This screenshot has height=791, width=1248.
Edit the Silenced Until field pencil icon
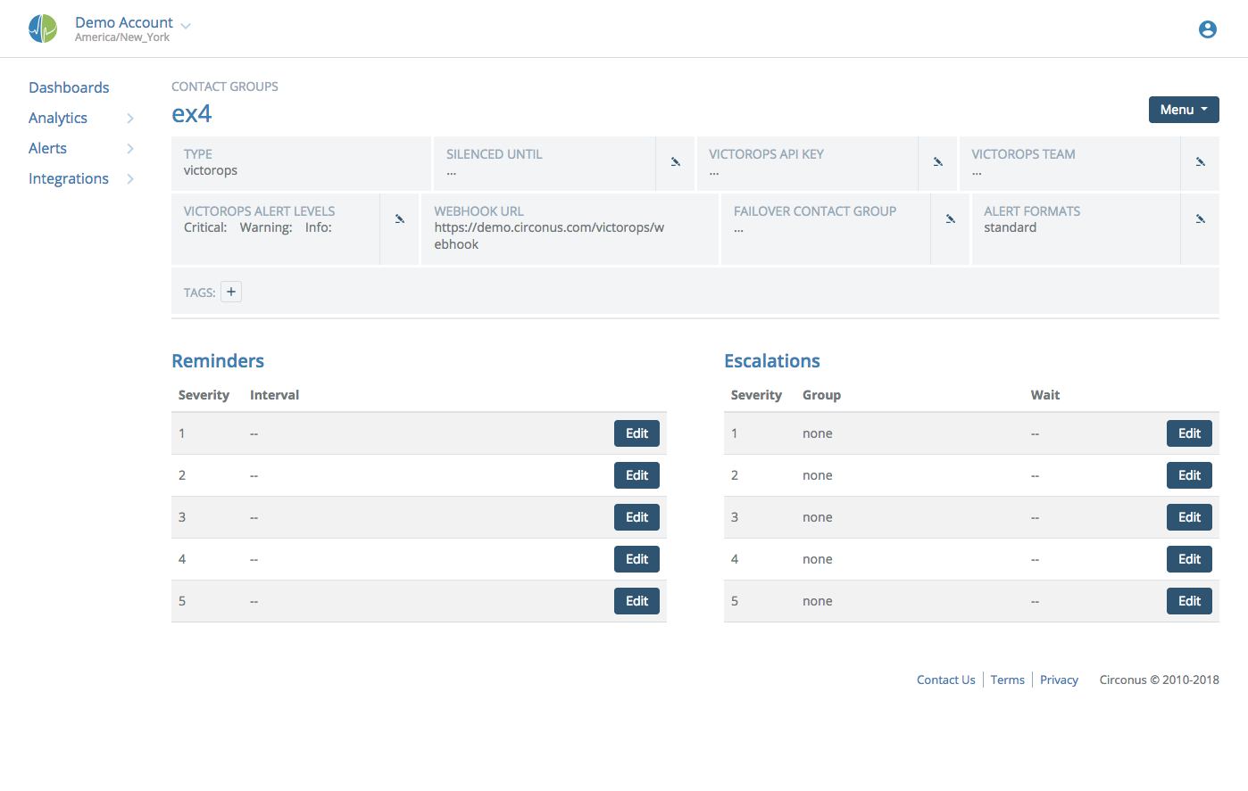pyautogui.click(x=676, y=162)
